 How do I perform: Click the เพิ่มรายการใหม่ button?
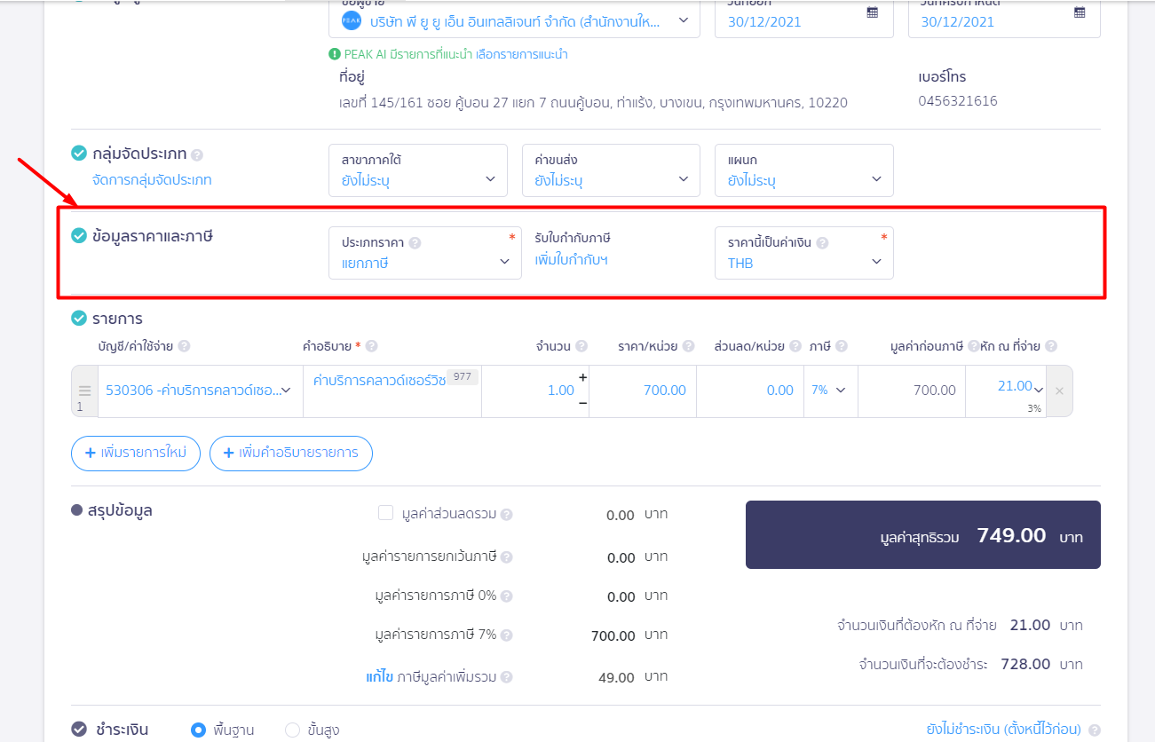[136, 453]
